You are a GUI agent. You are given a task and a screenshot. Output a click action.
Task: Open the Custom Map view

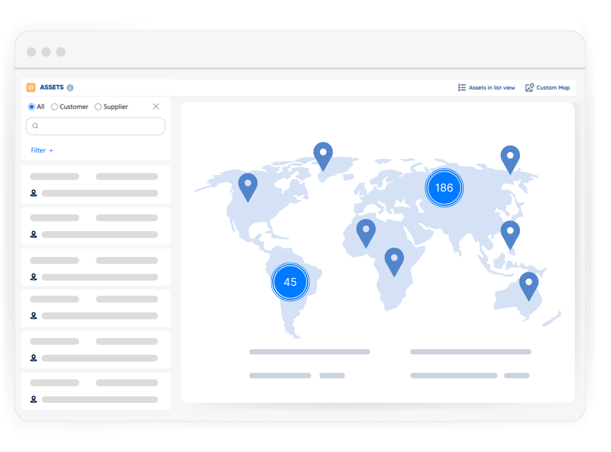[x=548, y=88]
